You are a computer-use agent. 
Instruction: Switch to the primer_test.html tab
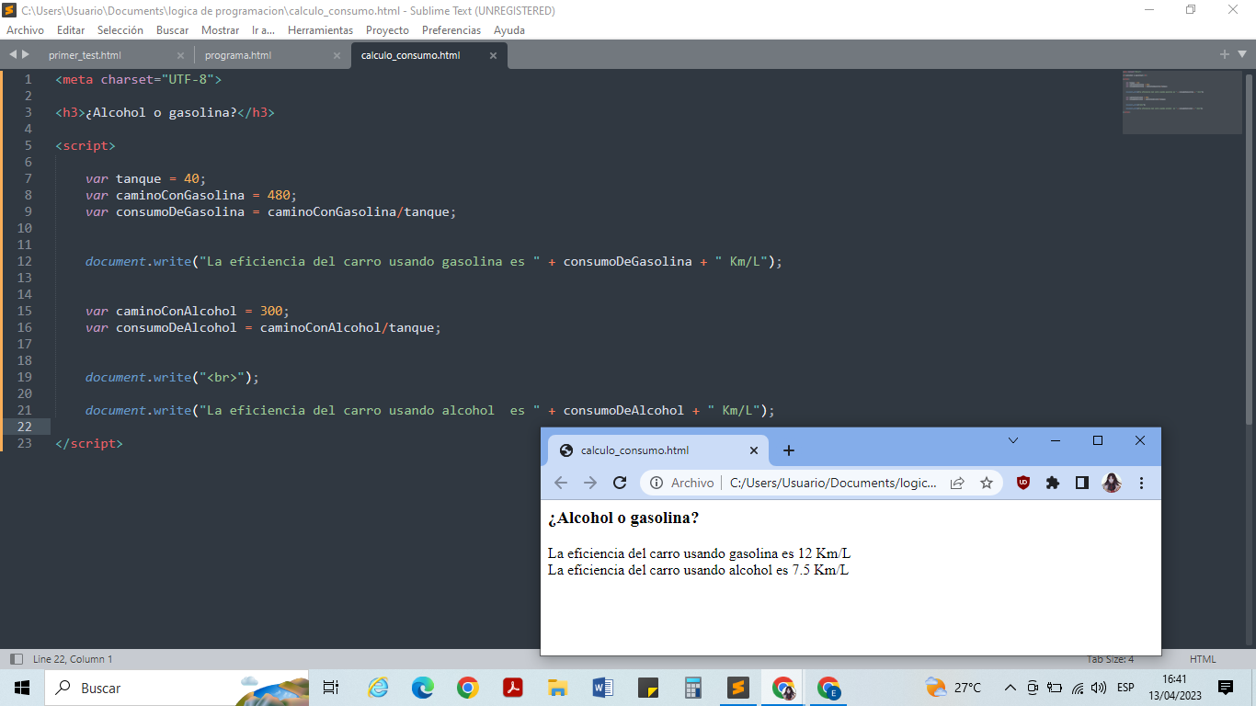[85, 55]
